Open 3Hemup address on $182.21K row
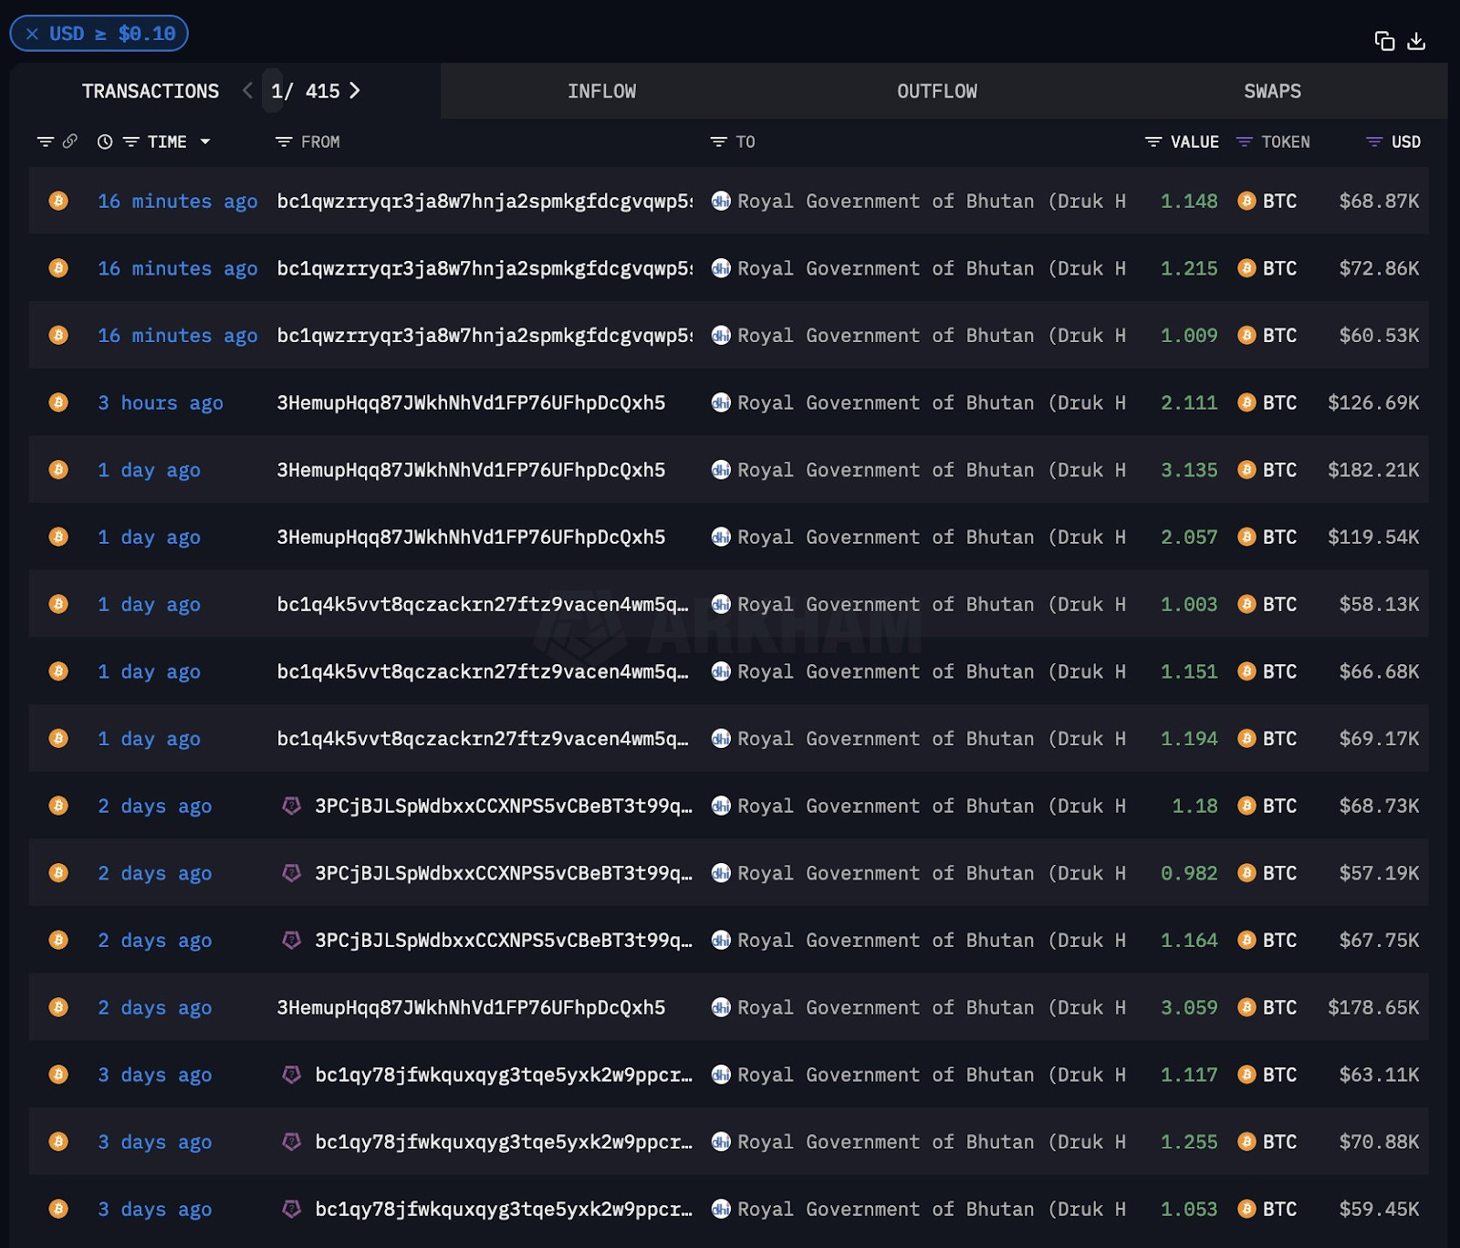The image size is (1460, 1248). click(471, 470)
